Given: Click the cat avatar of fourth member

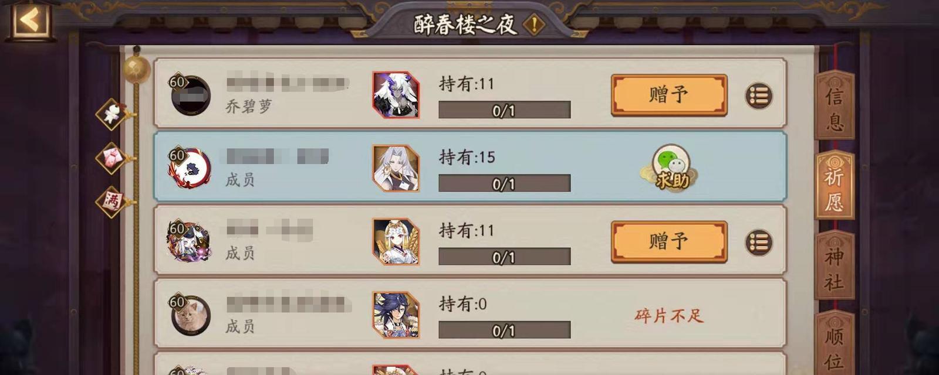Looking at the screenshot, I should [x=191, y=316].
